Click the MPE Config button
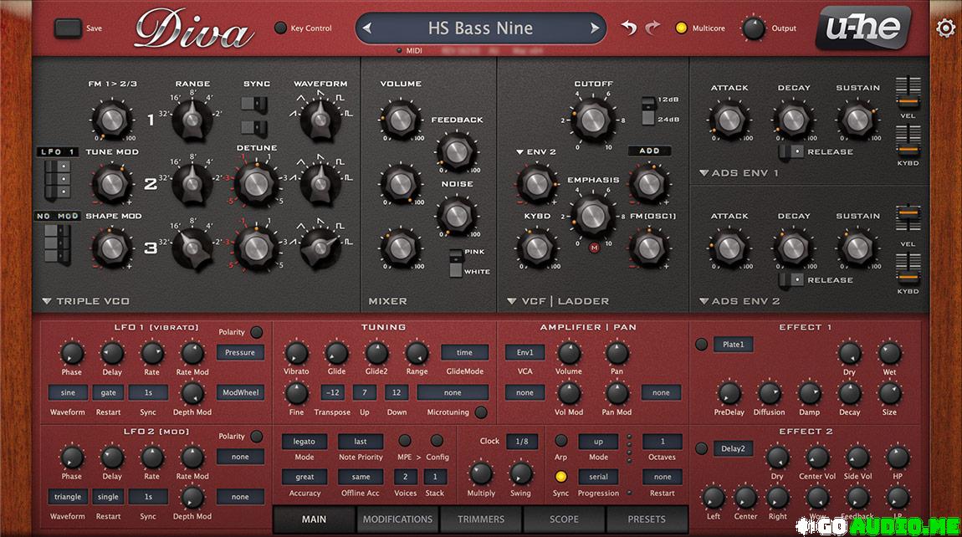Screen dimensions: 962x537 pyautogui.click(x=437, y=441)
